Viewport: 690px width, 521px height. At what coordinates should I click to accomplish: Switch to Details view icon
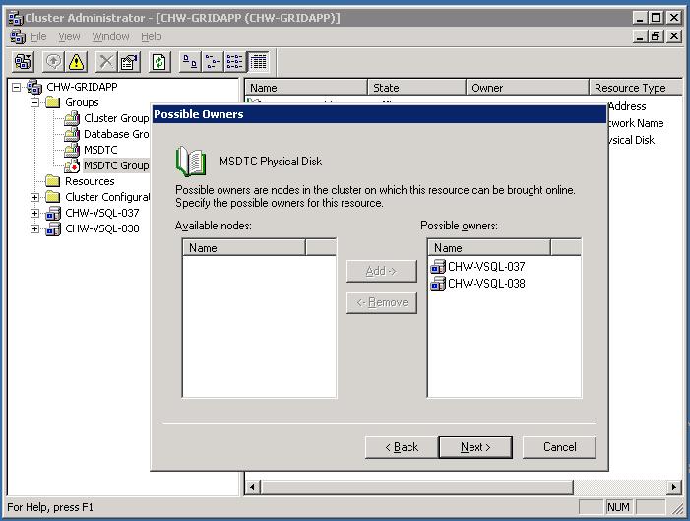click(x=258, y=61)
